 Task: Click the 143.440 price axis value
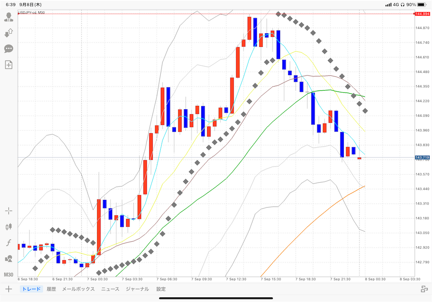[x=422, y=189]
